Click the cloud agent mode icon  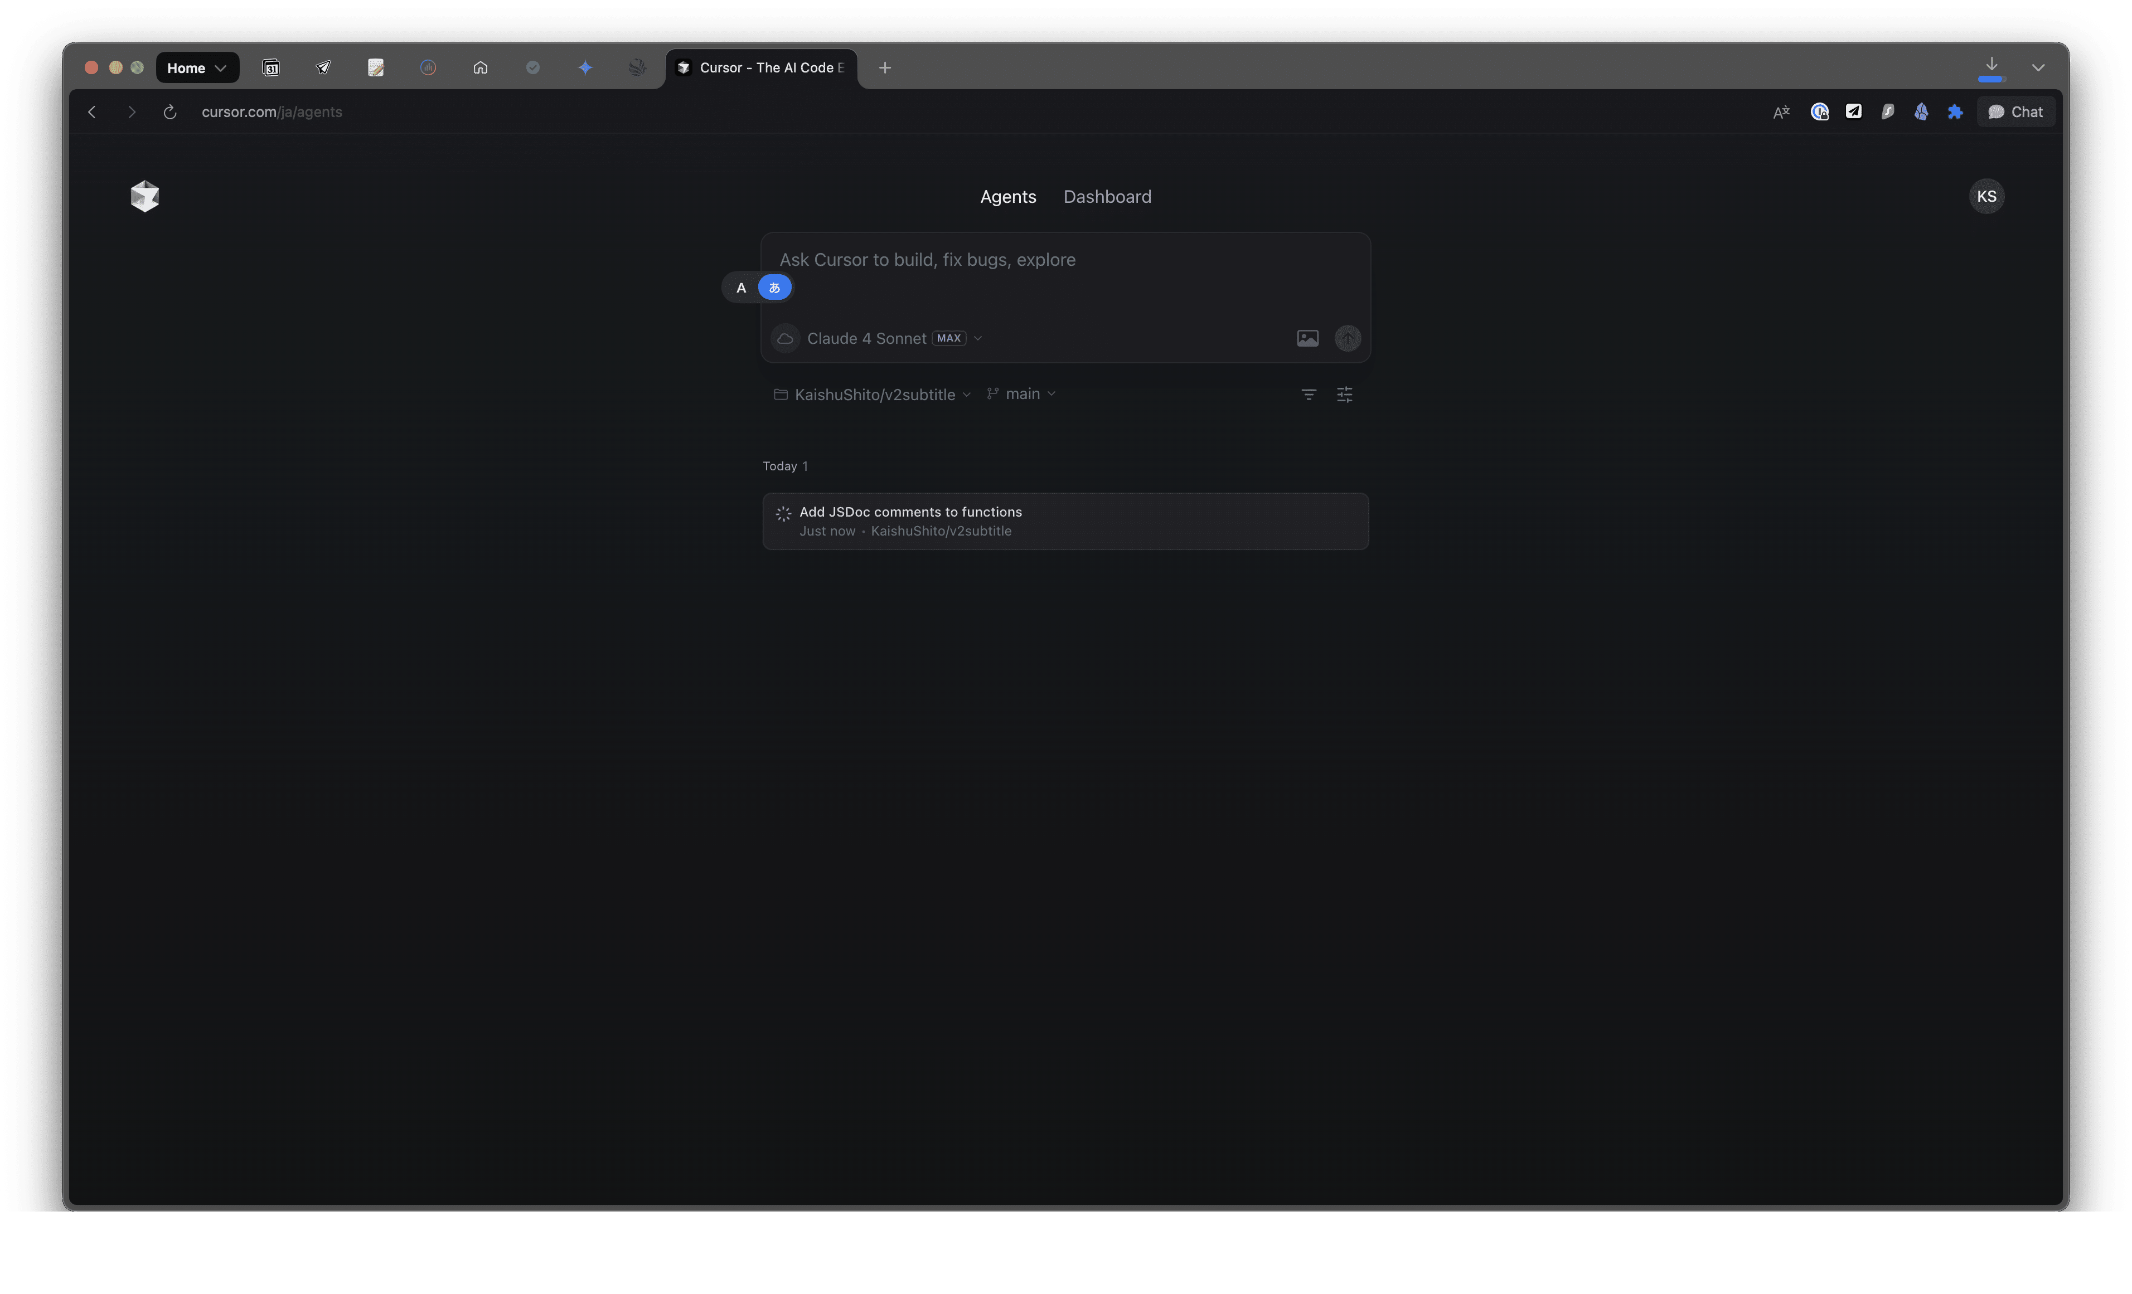[x=785, y=338]
